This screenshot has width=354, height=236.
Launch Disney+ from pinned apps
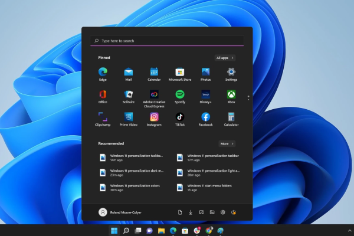(206, 94)
